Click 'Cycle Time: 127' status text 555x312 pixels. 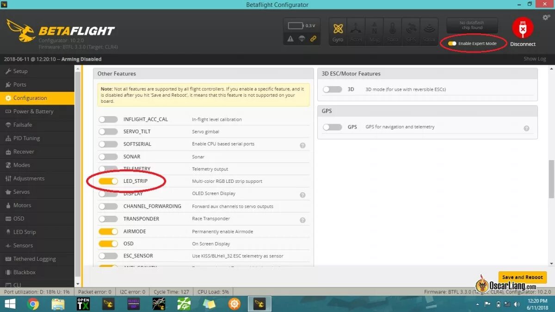pos(172,292)
